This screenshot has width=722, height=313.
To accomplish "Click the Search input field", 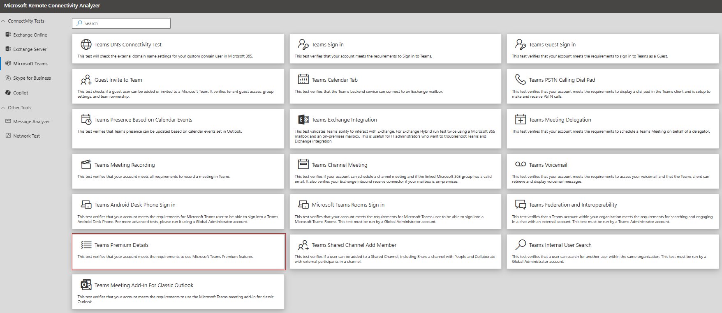I will point(121,23).
